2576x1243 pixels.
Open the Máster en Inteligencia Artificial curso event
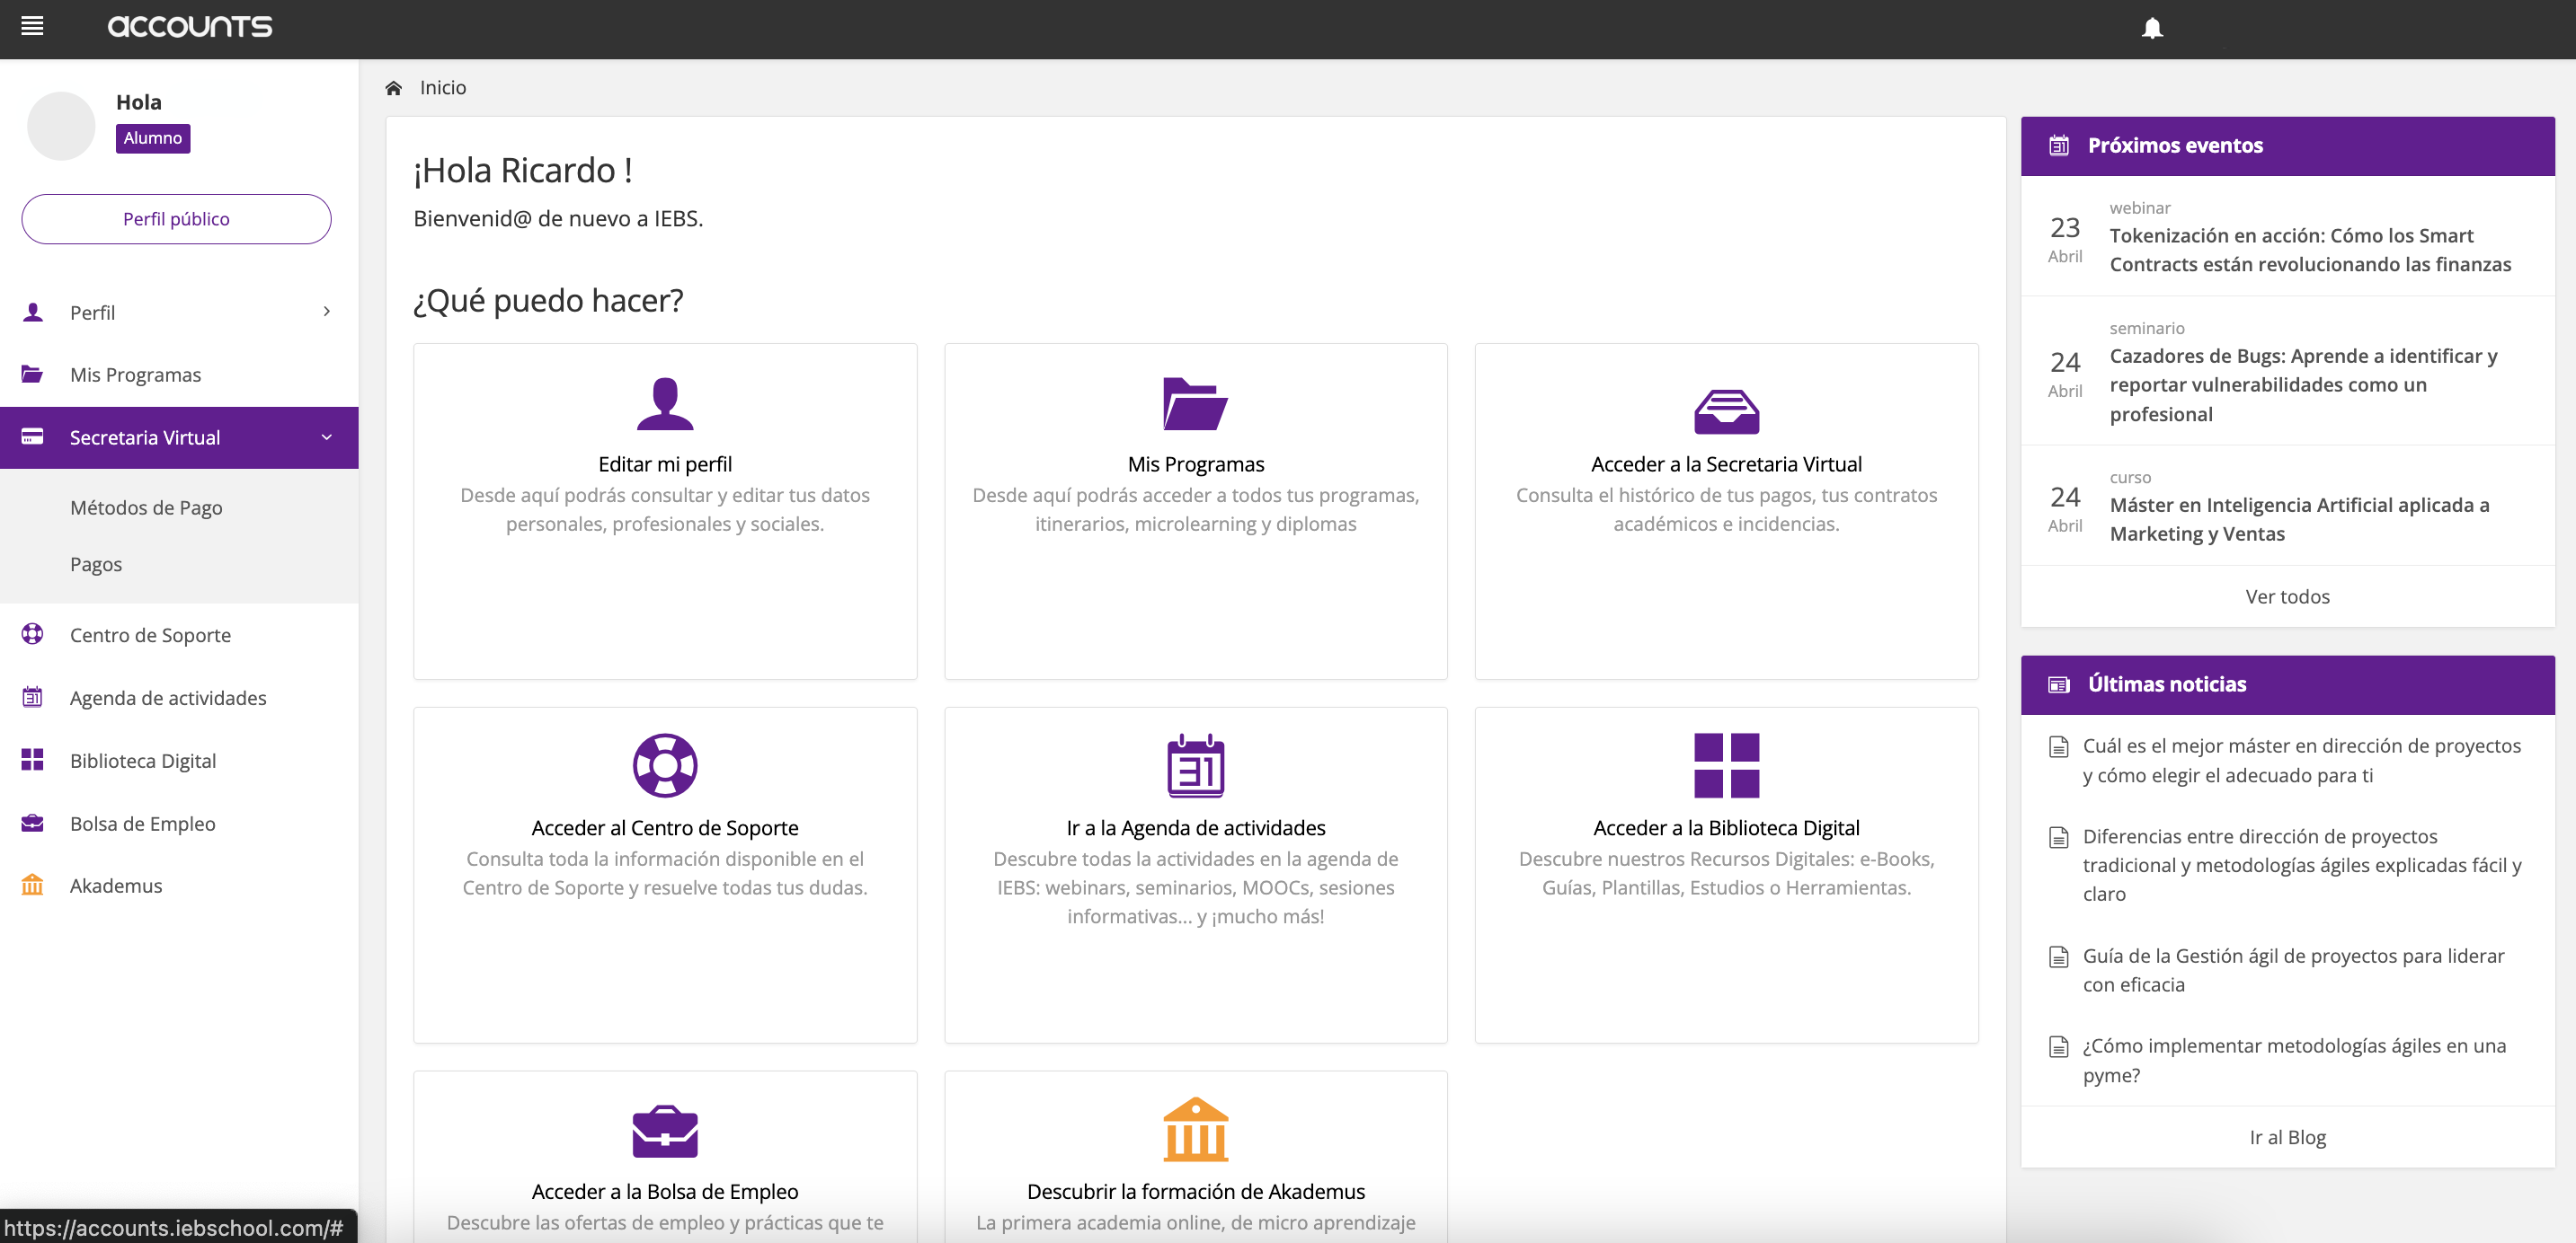point(2299,520)
